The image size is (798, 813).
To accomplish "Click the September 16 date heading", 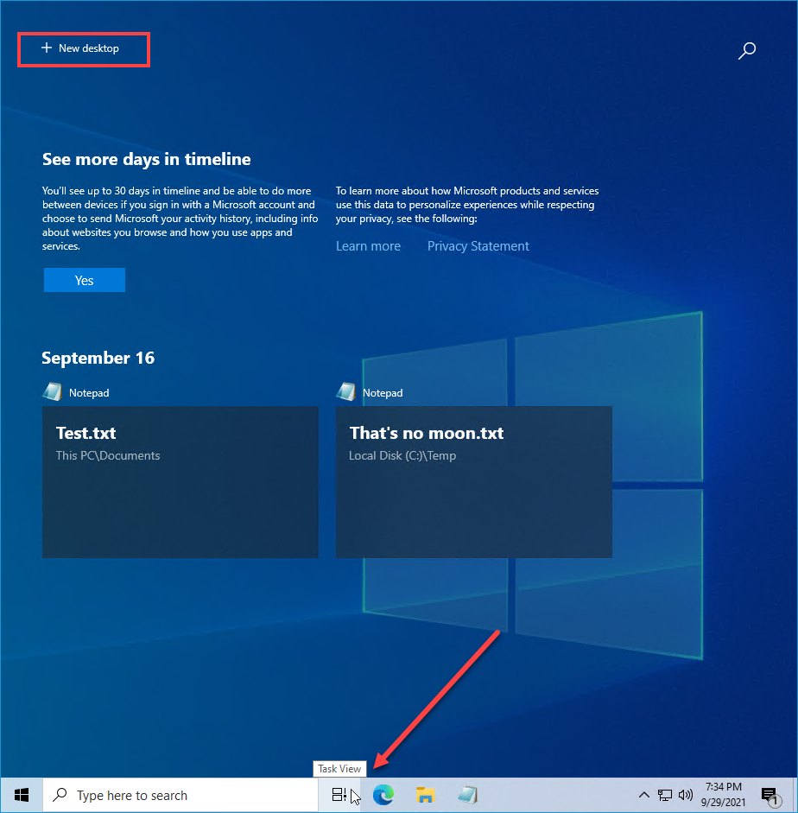I will click(x=98, y=358).
